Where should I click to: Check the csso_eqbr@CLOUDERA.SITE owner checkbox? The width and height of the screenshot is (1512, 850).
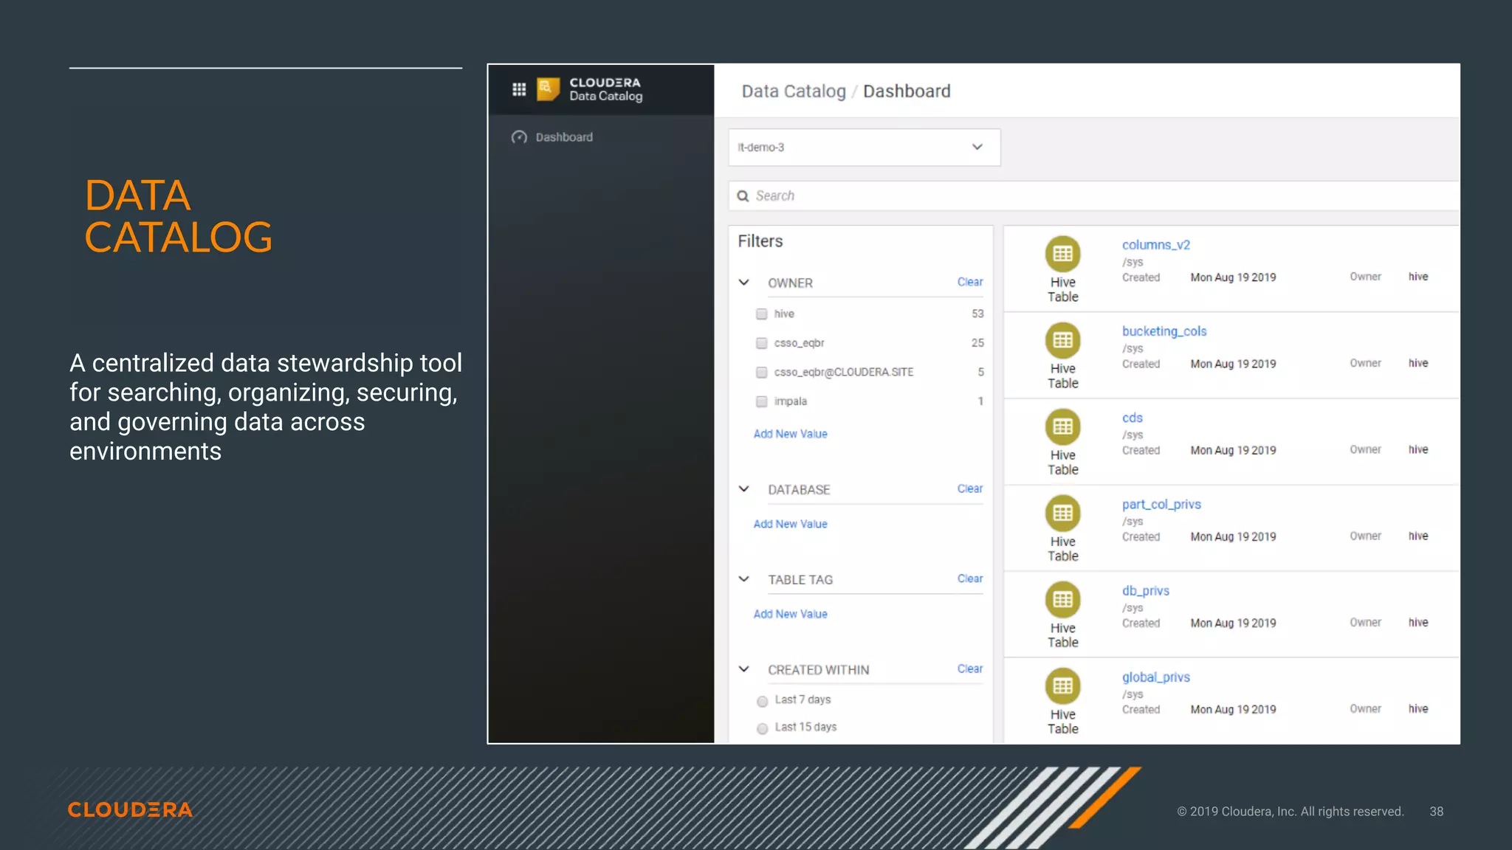click(761, 373)
